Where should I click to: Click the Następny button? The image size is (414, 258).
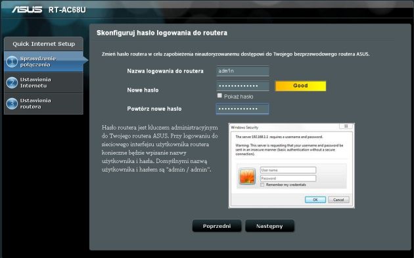[x=269, y=226]
